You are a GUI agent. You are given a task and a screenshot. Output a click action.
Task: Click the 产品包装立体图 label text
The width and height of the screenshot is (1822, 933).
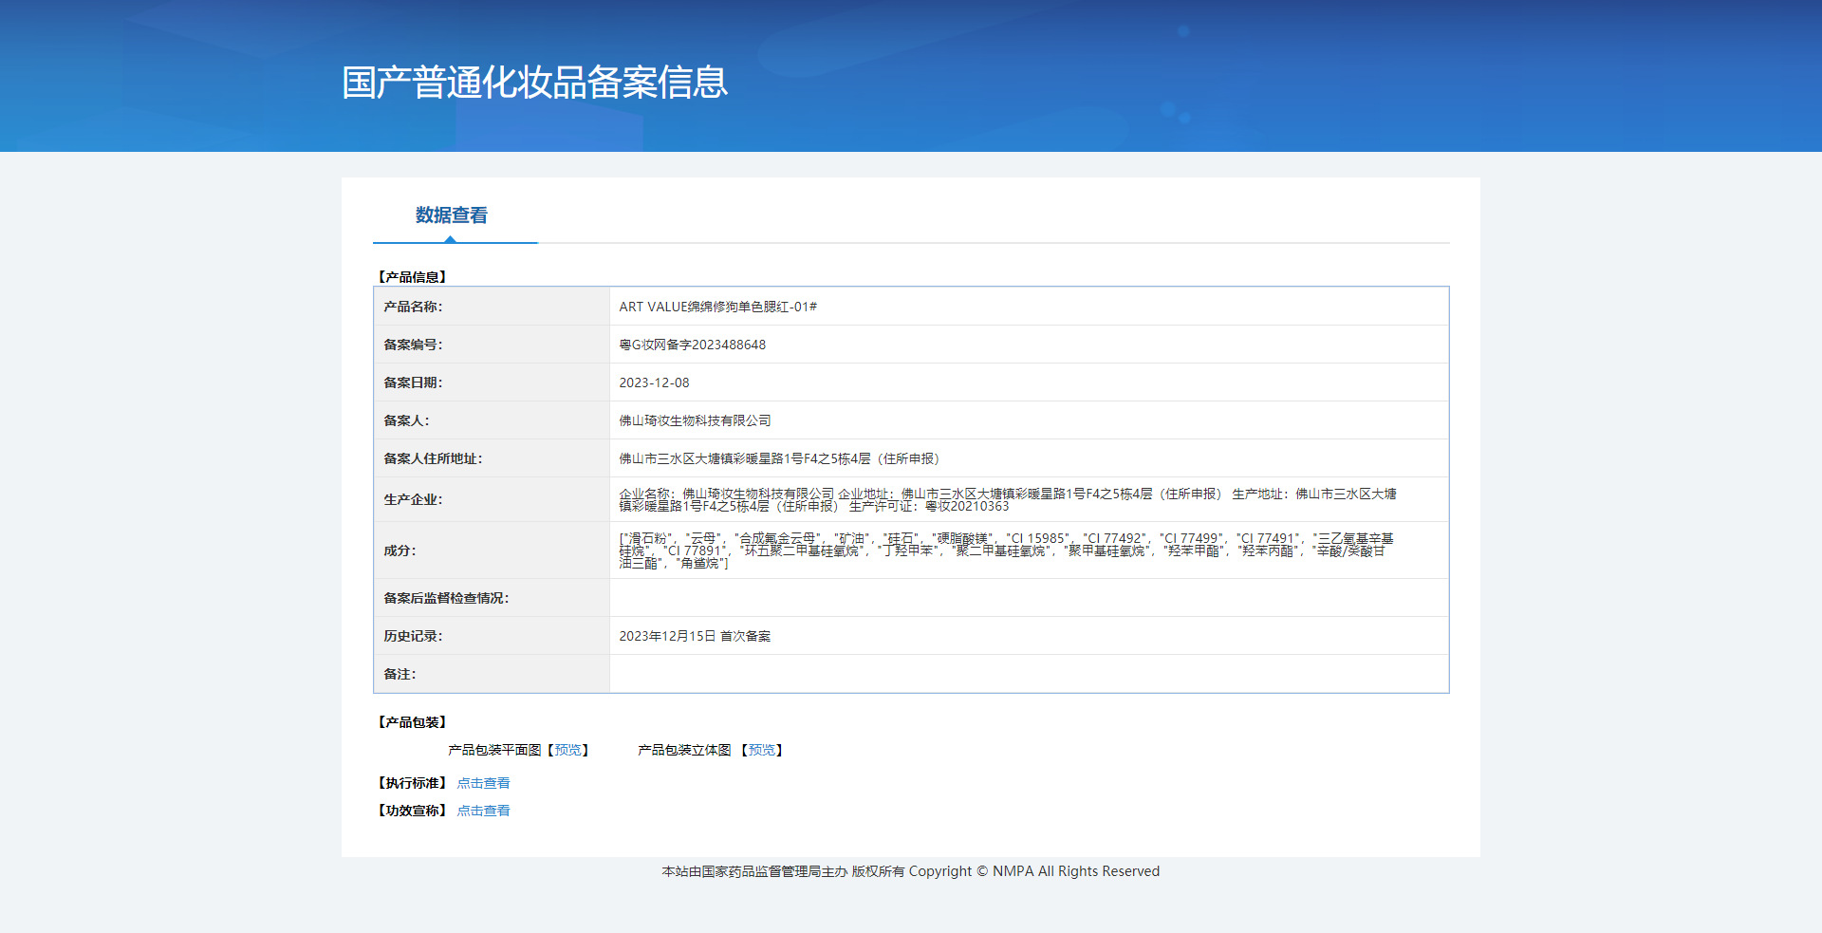tap(684, 750)
